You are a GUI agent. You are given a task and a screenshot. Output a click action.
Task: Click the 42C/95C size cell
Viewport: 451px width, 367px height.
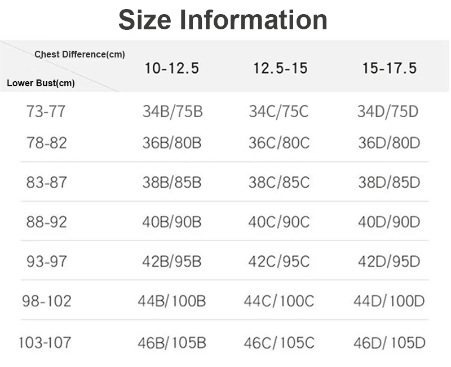[x=279, y=262]
